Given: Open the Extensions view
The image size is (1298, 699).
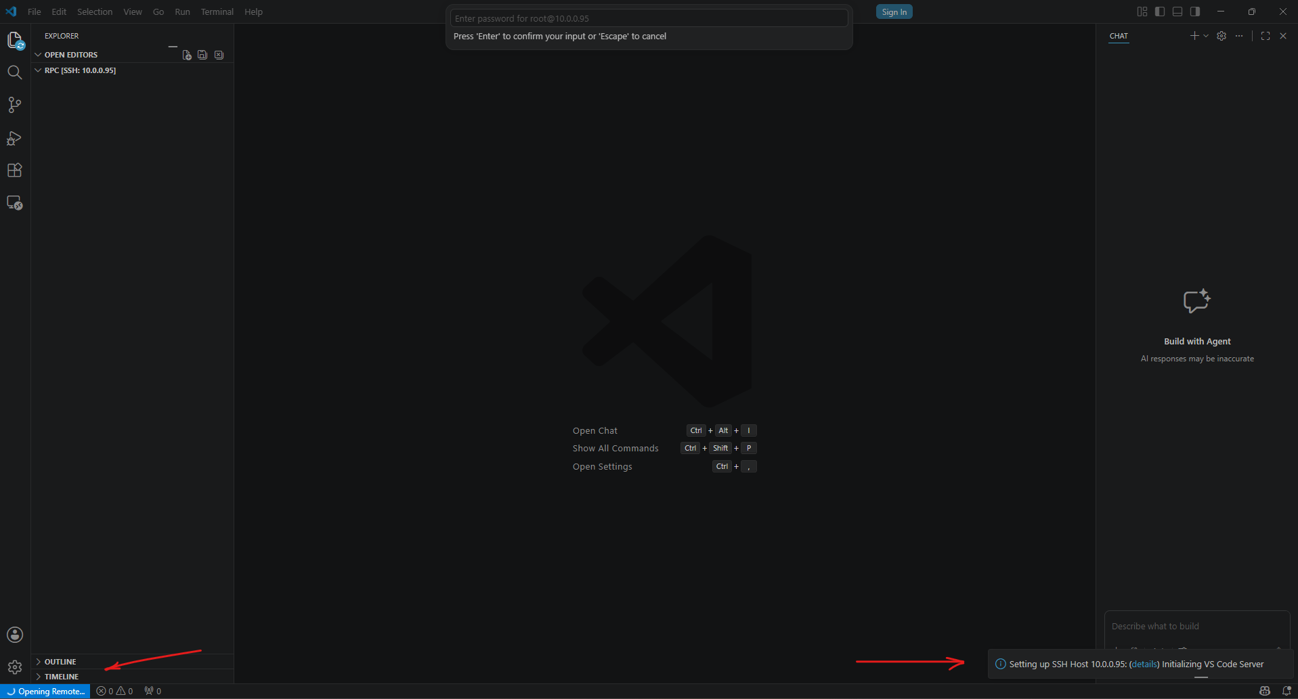Looking at the screenshot, I should (x=14, y=170).
